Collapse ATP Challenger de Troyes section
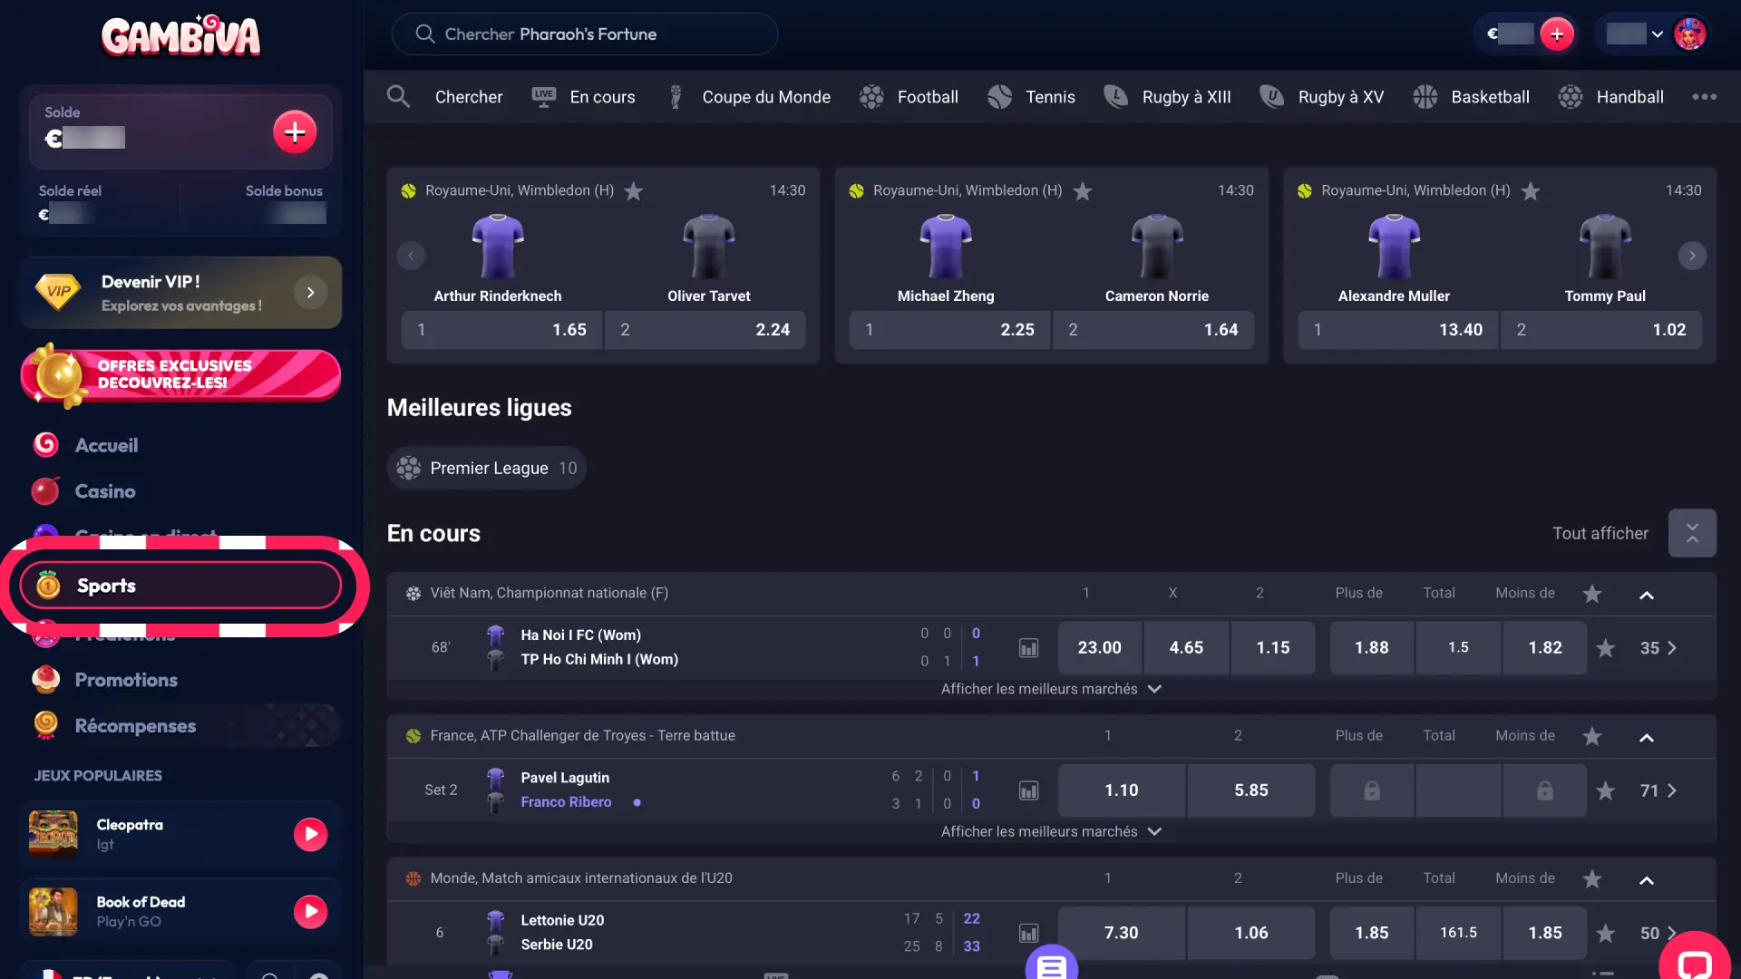 click(x=1647, y=737)
